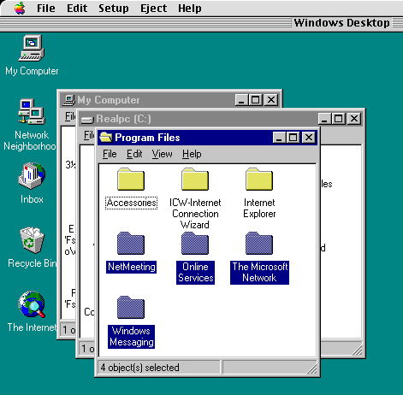
Task: Select the ICW-Internet Connection Wizard folder icon
Action: (x=195, y=179)
